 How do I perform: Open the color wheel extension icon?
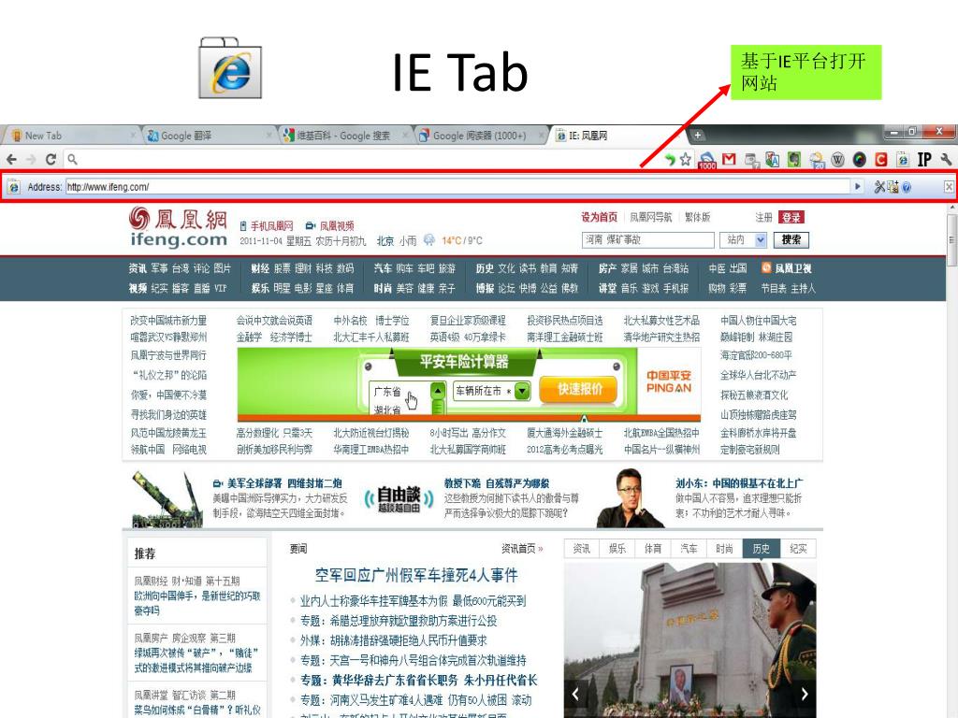coord(859,160)
